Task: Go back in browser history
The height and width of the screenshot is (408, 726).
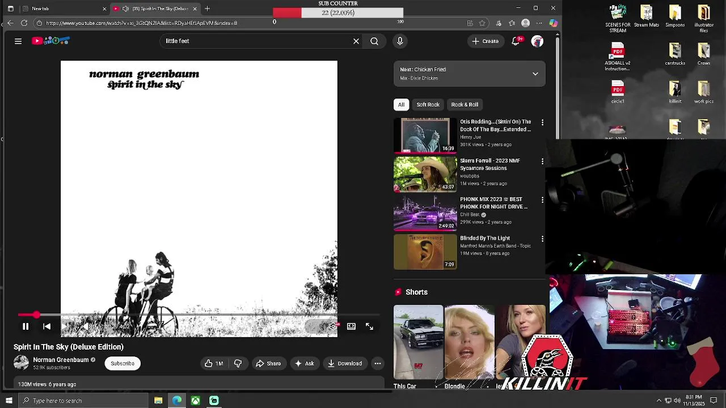Action: tap(10, 23)
